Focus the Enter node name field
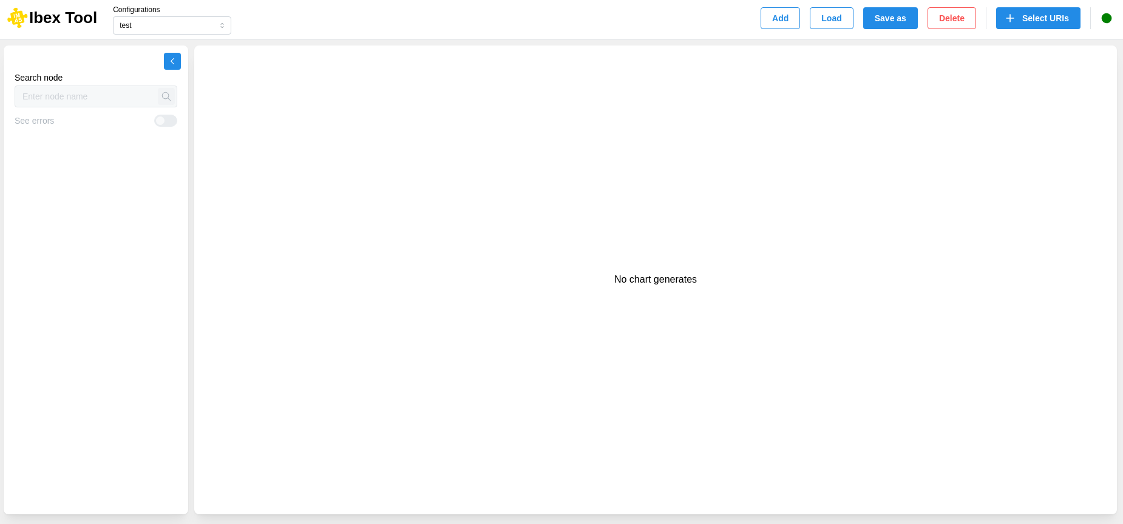Screen dimensions: 1123x524 click(86, 96)
